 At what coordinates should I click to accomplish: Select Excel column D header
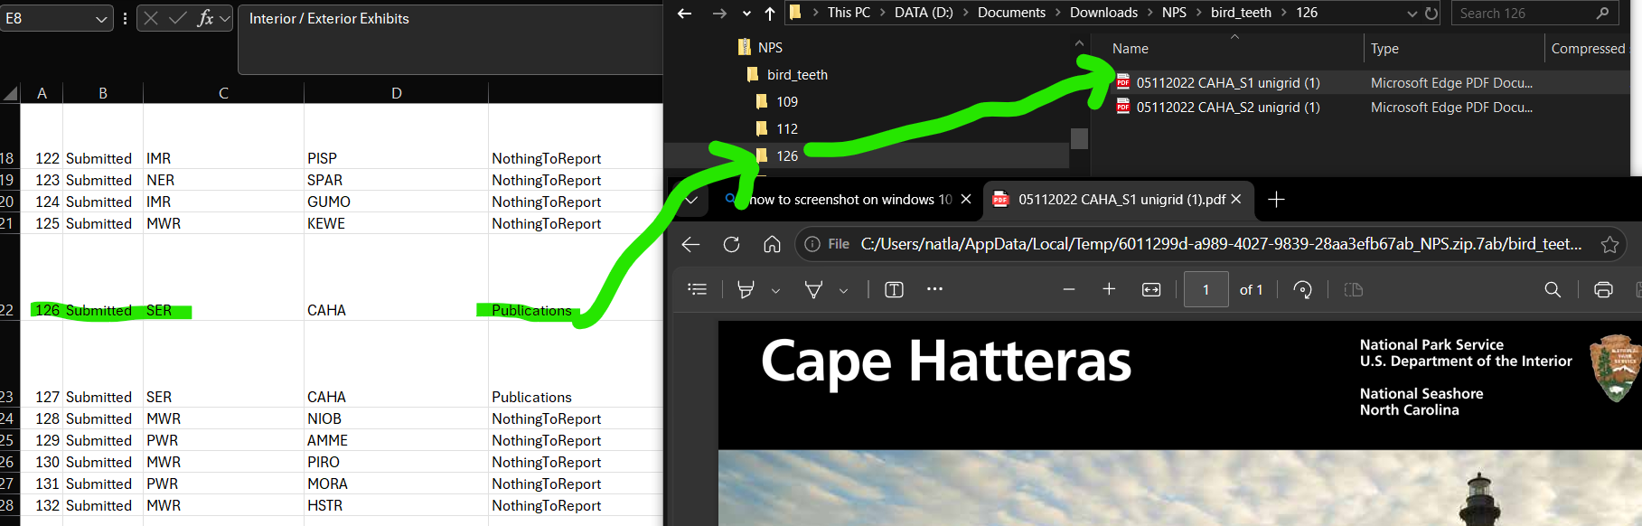click(396, 93)
